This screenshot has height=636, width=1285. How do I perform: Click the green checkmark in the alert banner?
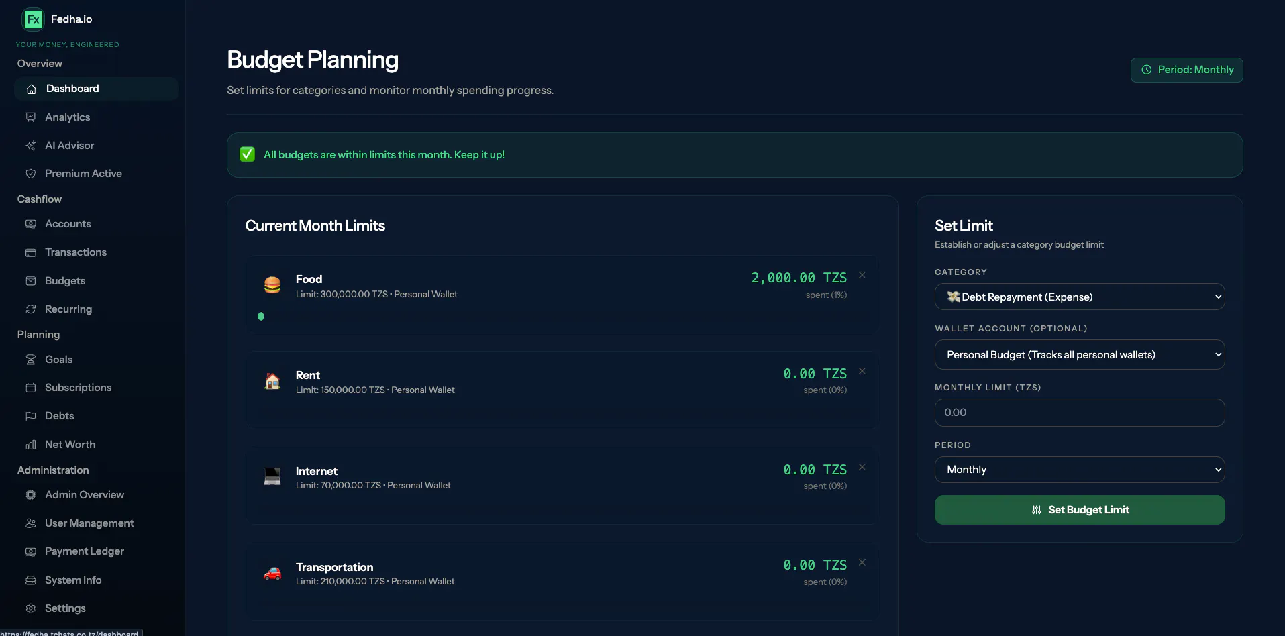[x=248, y=154]
